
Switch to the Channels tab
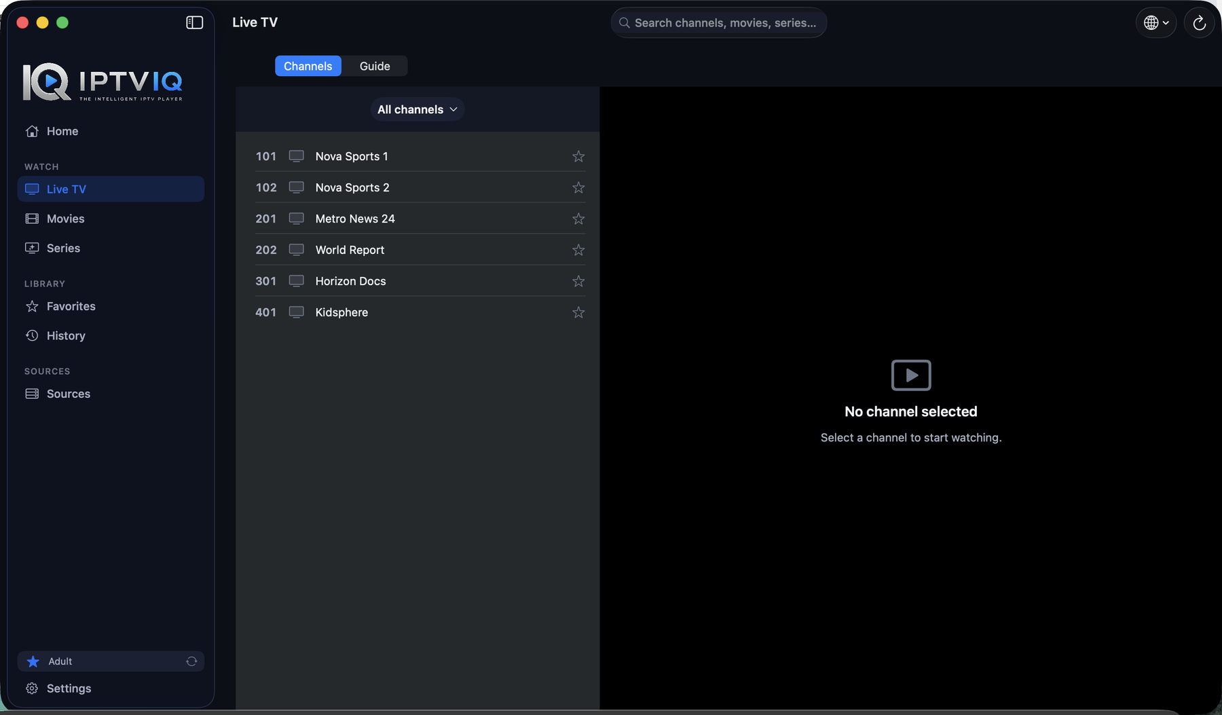[x=308, y=66]
